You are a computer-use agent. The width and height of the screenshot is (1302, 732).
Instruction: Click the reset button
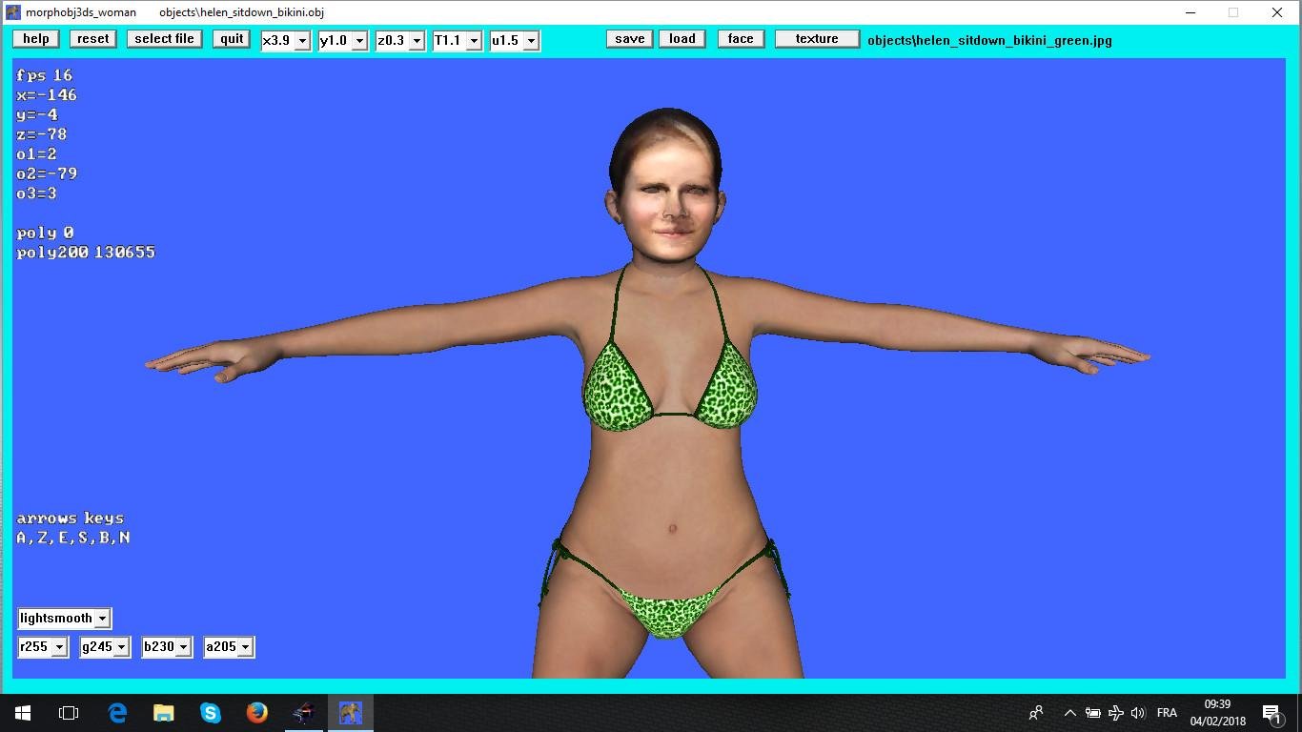(x=93, y=39)
